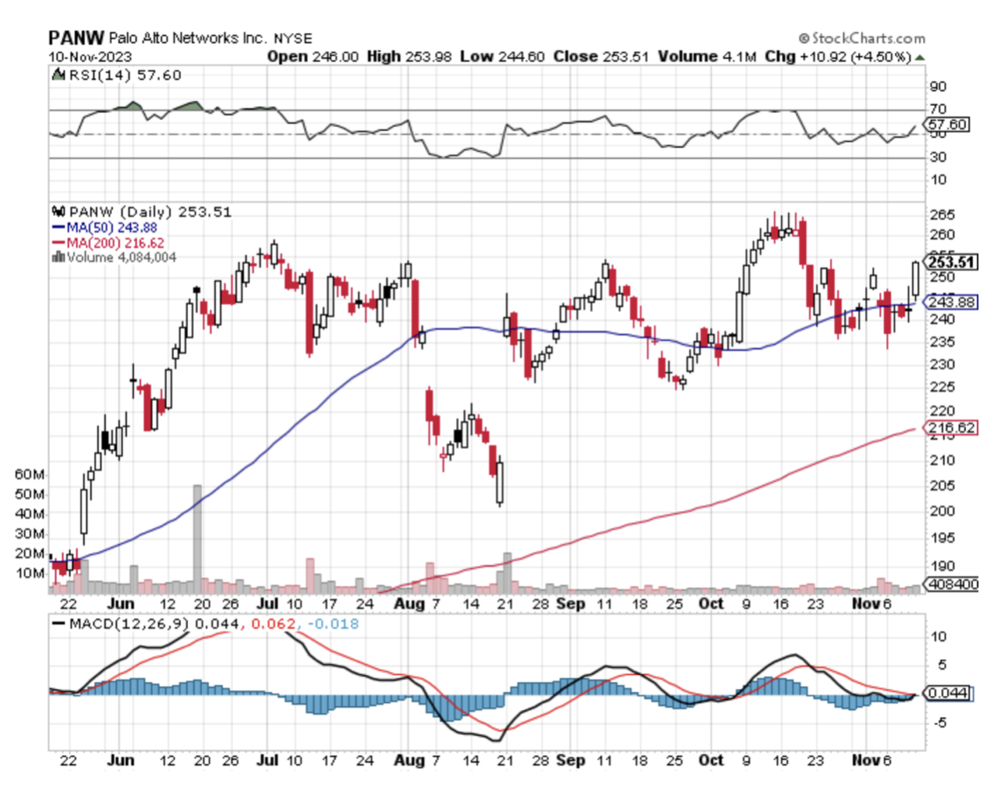Viewport: 995px width, 790px height.
Task: Click the 408400 volume tag on the right axis
Action: 952,584
